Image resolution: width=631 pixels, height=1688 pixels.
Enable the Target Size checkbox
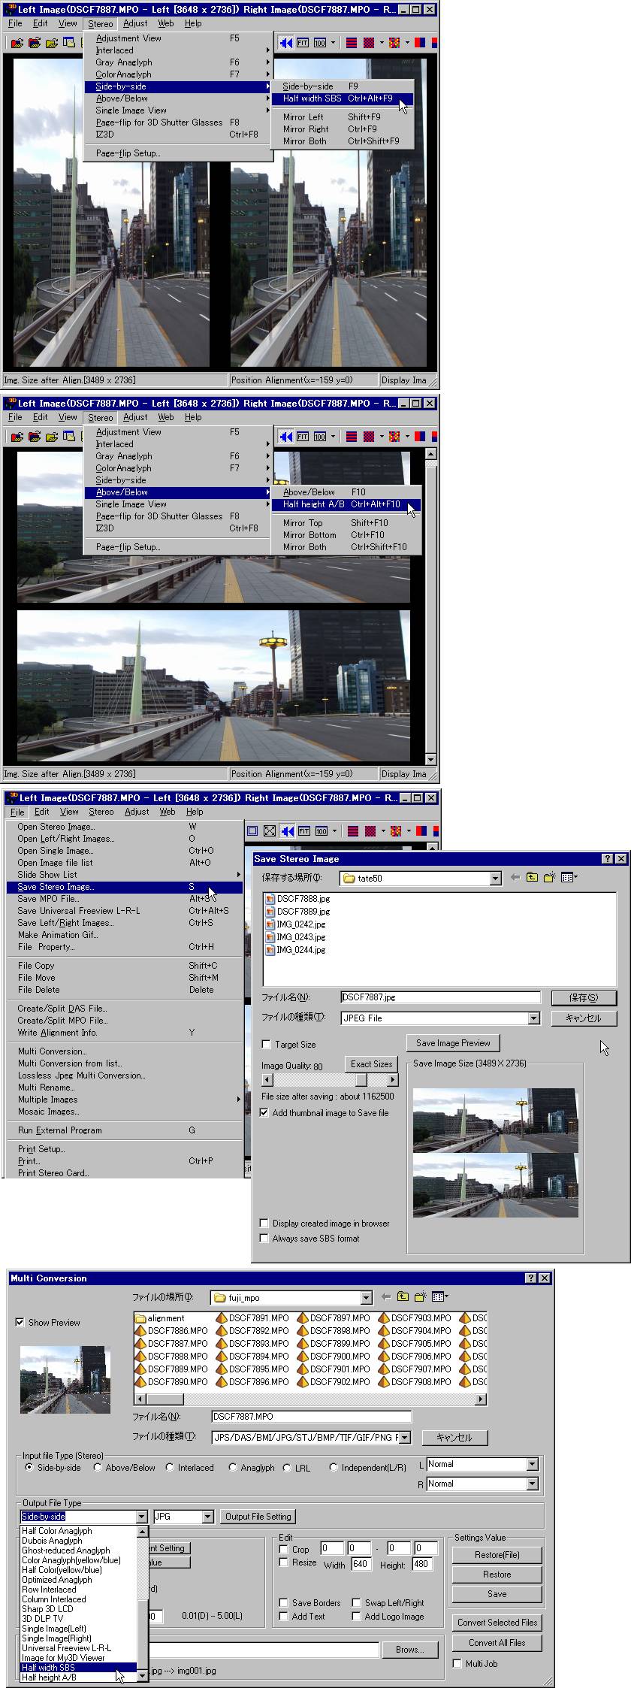pyautogui.click(x=266, y=1045)
